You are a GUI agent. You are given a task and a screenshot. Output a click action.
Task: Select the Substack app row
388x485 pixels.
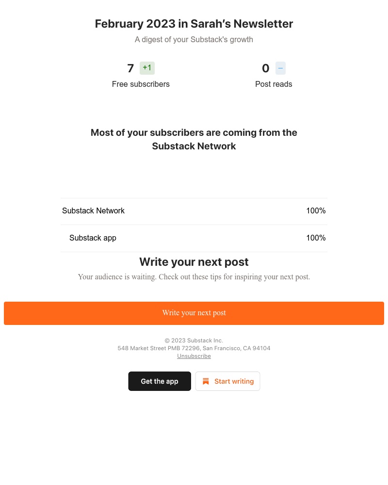coord(194,238)
